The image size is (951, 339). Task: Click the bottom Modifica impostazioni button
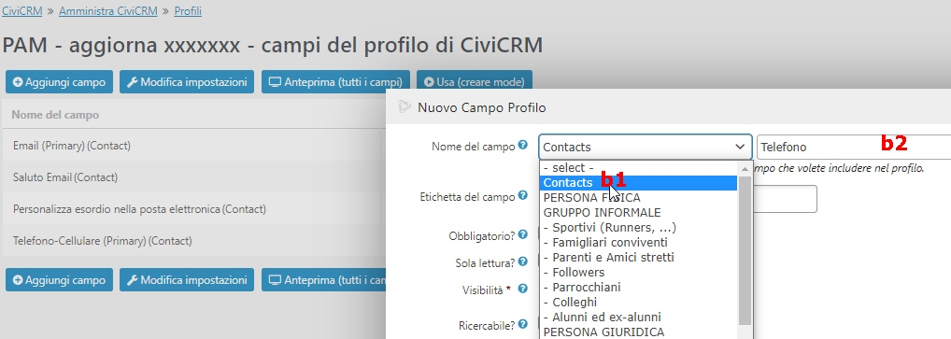coord(187,280)
